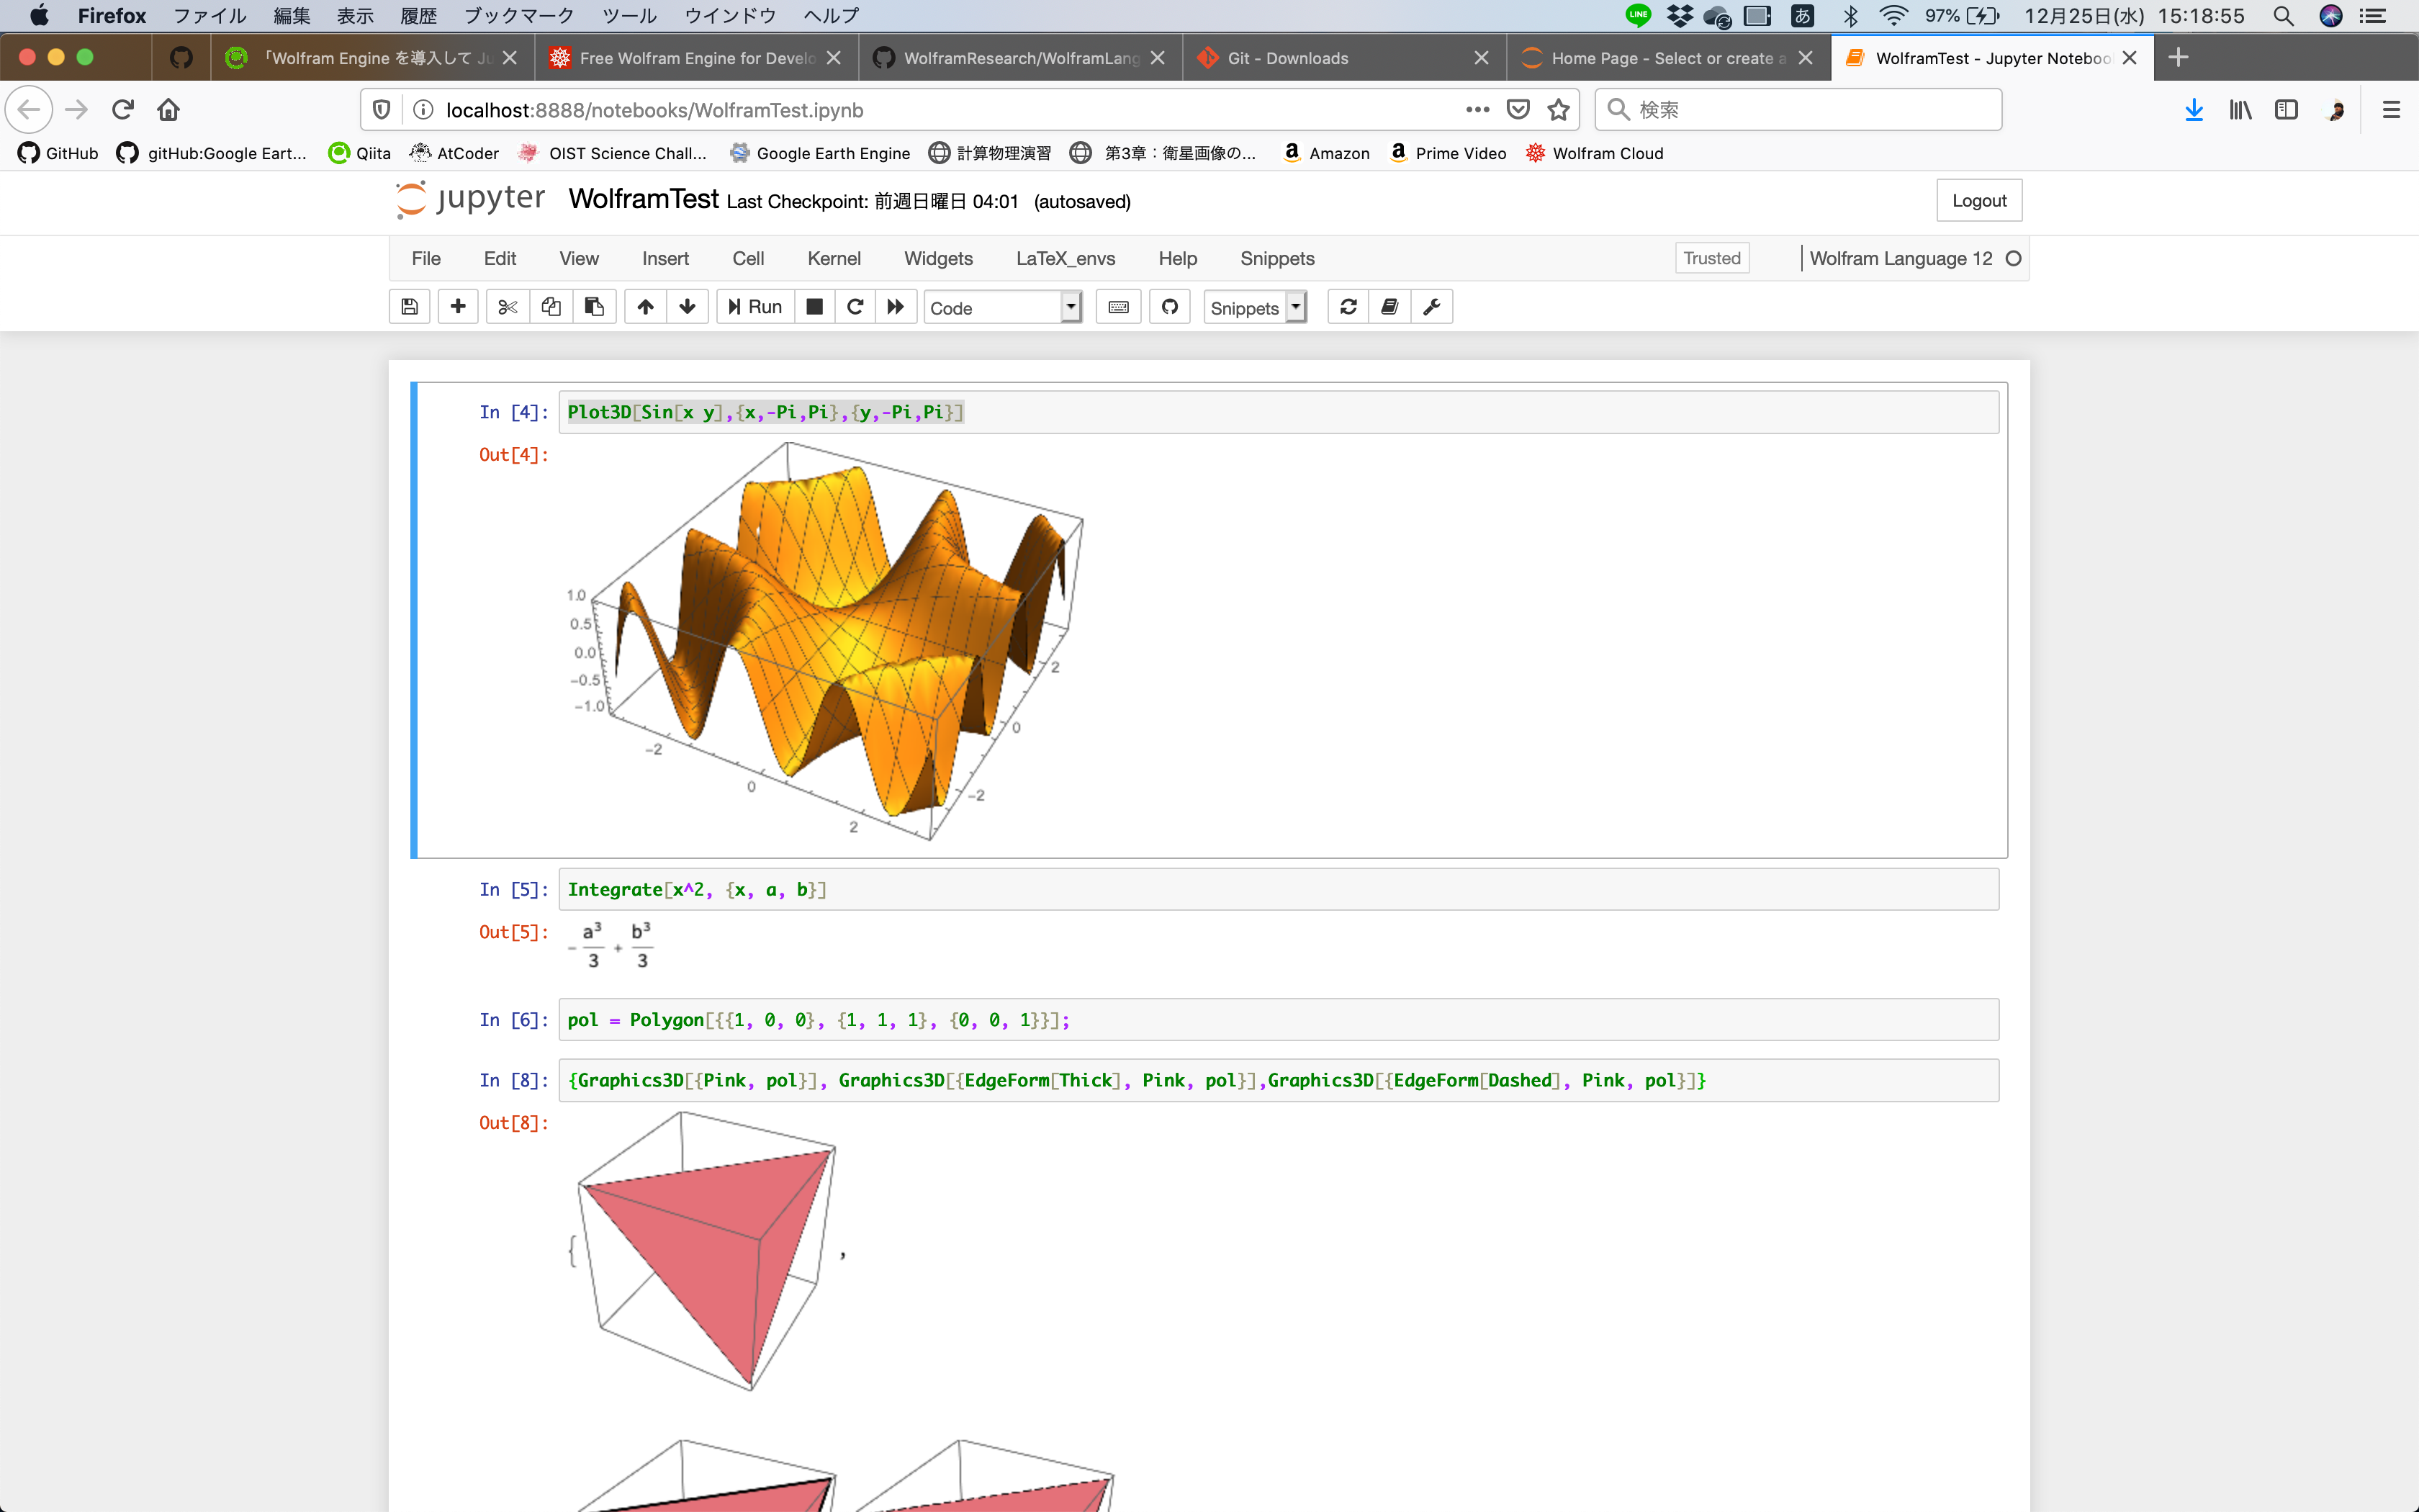Go to Firefox home page icon
Screen dimensions: 2419x1512
168,110
